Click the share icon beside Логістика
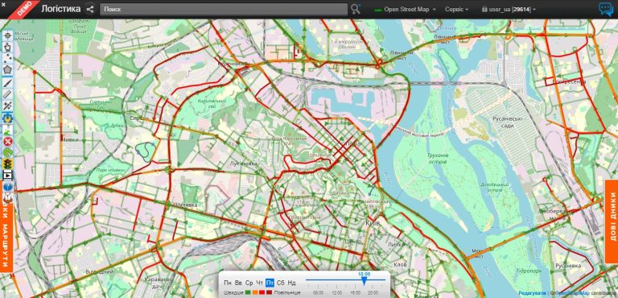618x298 pixels. point(90,9)
